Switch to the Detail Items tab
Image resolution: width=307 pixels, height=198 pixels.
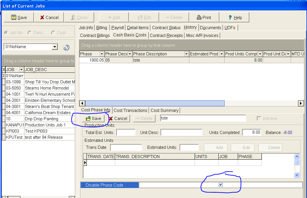click(x=138, y=28)
